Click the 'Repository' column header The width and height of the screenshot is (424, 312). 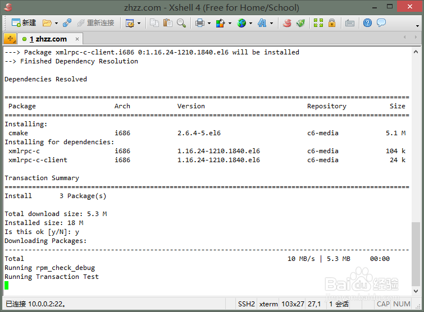327,106
